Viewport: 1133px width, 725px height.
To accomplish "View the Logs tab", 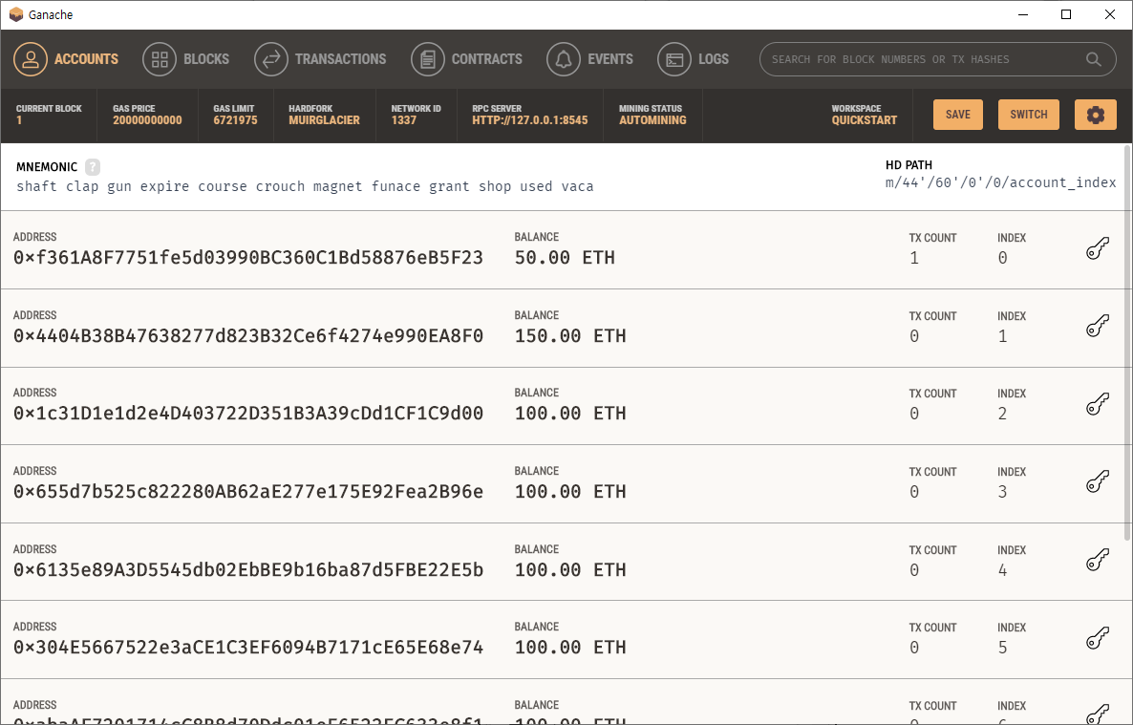I will (x=693, y=59).
